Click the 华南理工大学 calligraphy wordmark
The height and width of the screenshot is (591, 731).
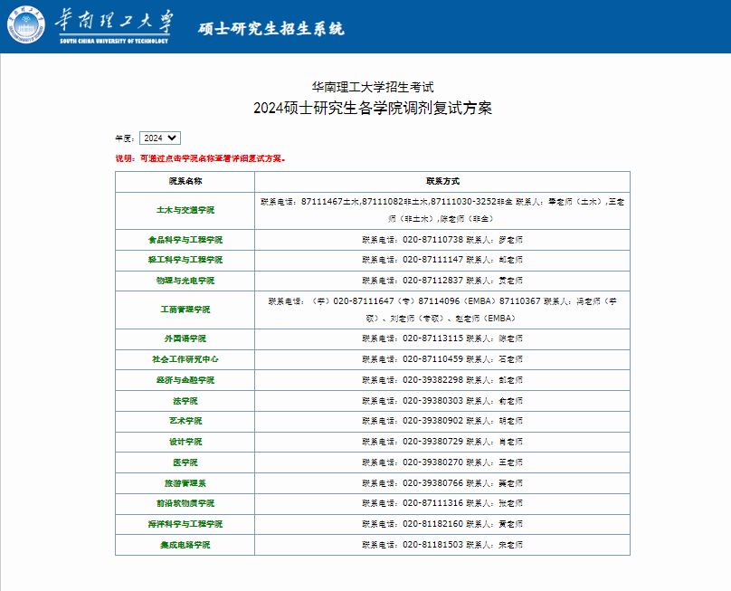[114, 22]
